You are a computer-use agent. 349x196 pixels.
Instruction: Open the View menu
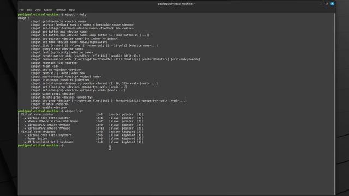point(38,10)
